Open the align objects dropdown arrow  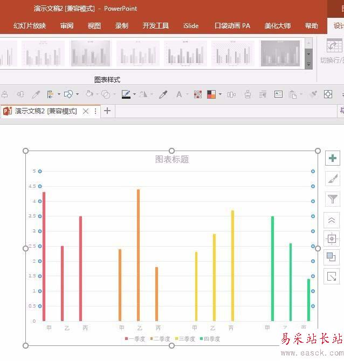[59, 94]
